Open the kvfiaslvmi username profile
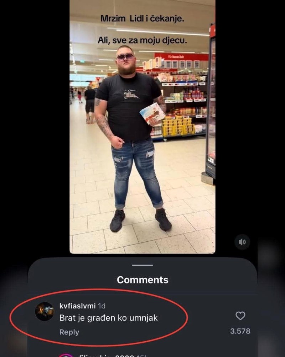 click(x=78, y=306)
